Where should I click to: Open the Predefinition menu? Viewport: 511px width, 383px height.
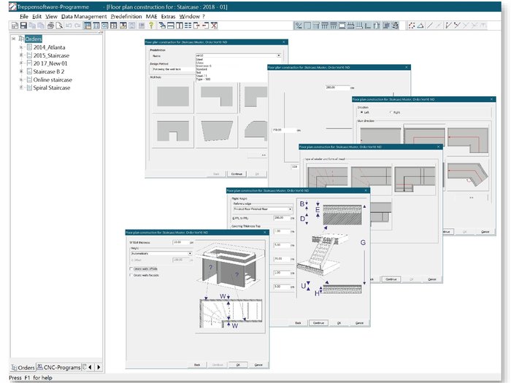point(126,16)
